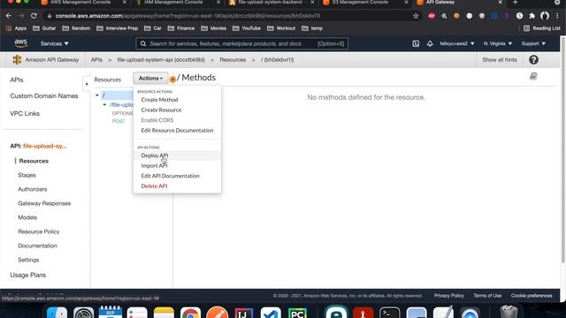Open the Services dropdown

[x=55, y=43]
